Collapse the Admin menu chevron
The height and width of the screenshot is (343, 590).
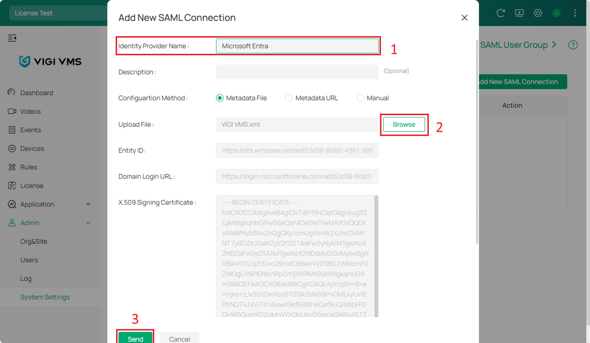pyautogui.click(x=88, y=223)
